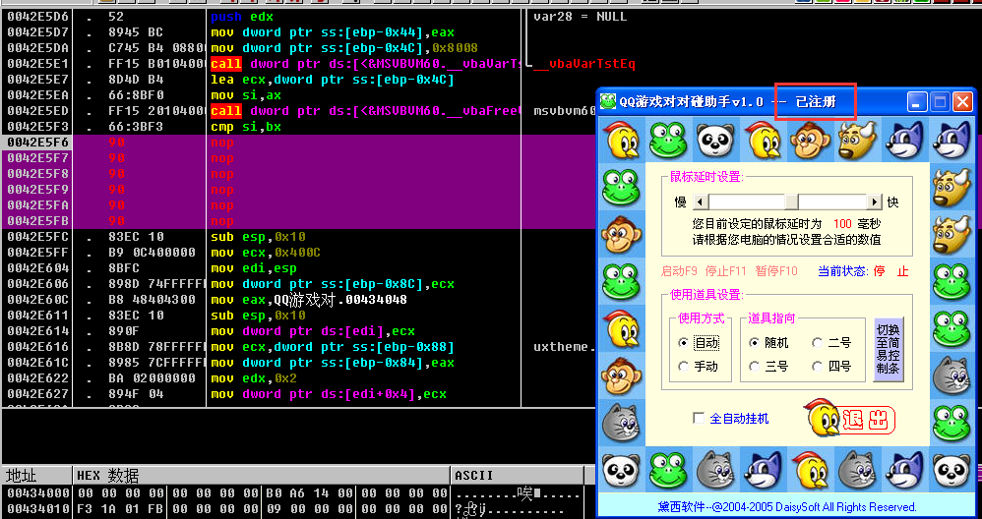Click the gray cat icon in the left column

tap(621, 422)
